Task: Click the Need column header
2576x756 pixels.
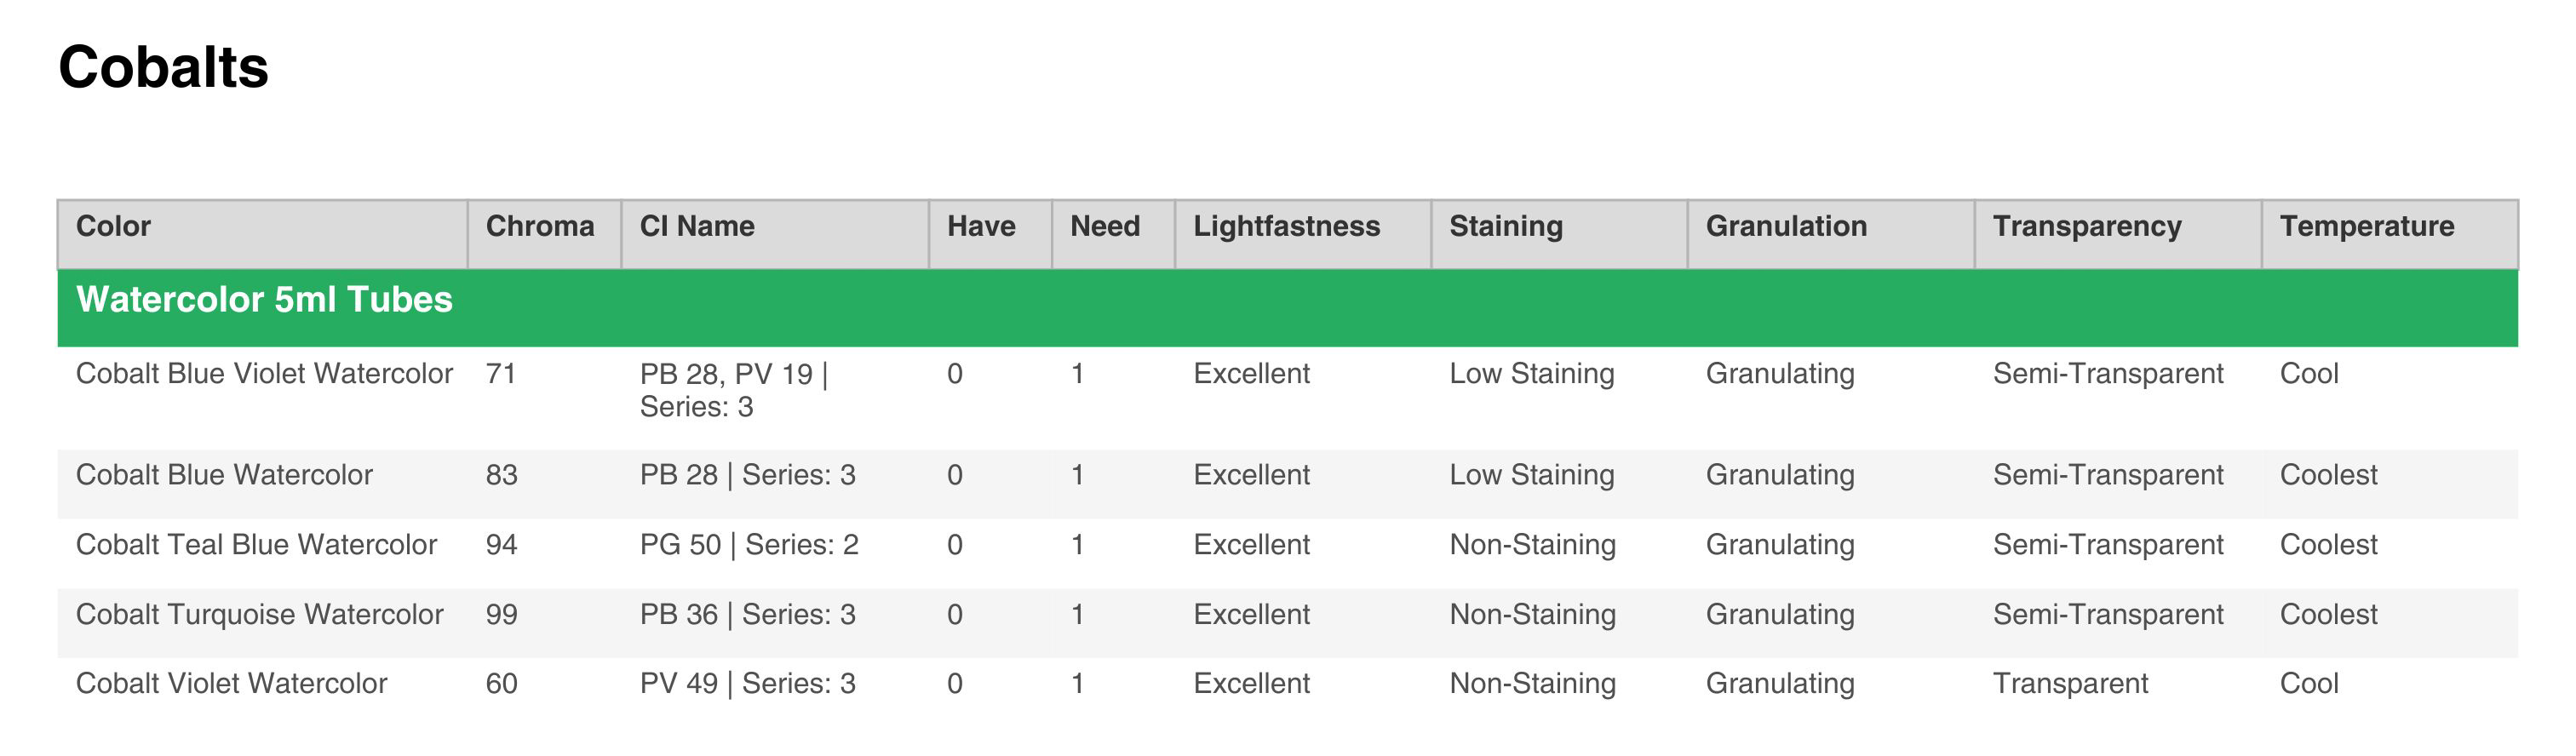Action: pos(1105,227)
